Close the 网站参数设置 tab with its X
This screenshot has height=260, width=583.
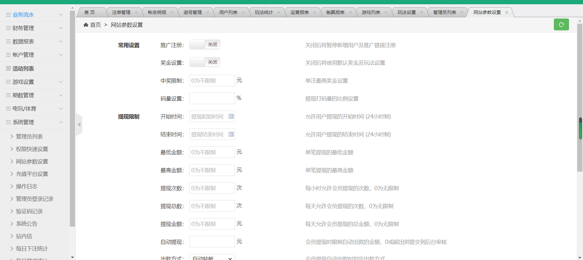click(x=507, y=12)
